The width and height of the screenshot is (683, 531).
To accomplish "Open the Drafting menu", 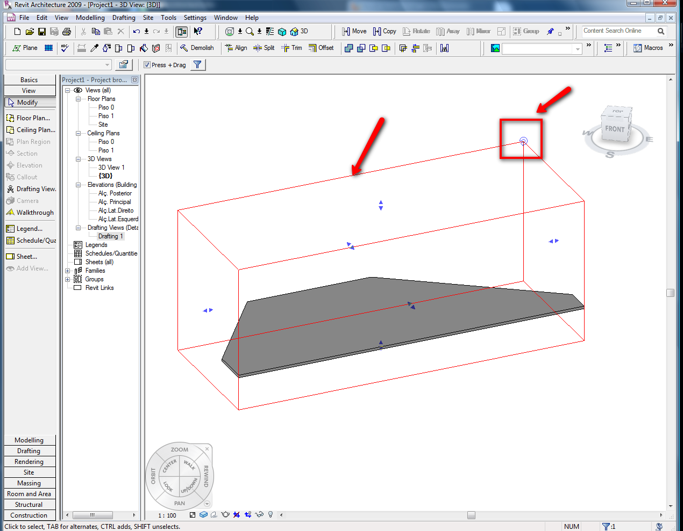I will point(124,18).
